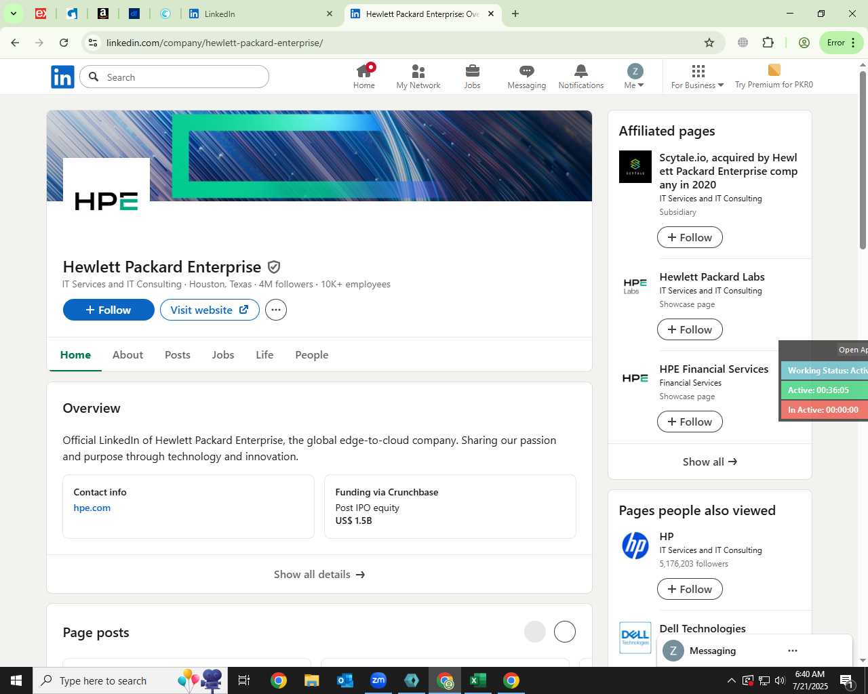Expand the Me profile dropdown
868x694 pixels.
(x=635, y=77)
